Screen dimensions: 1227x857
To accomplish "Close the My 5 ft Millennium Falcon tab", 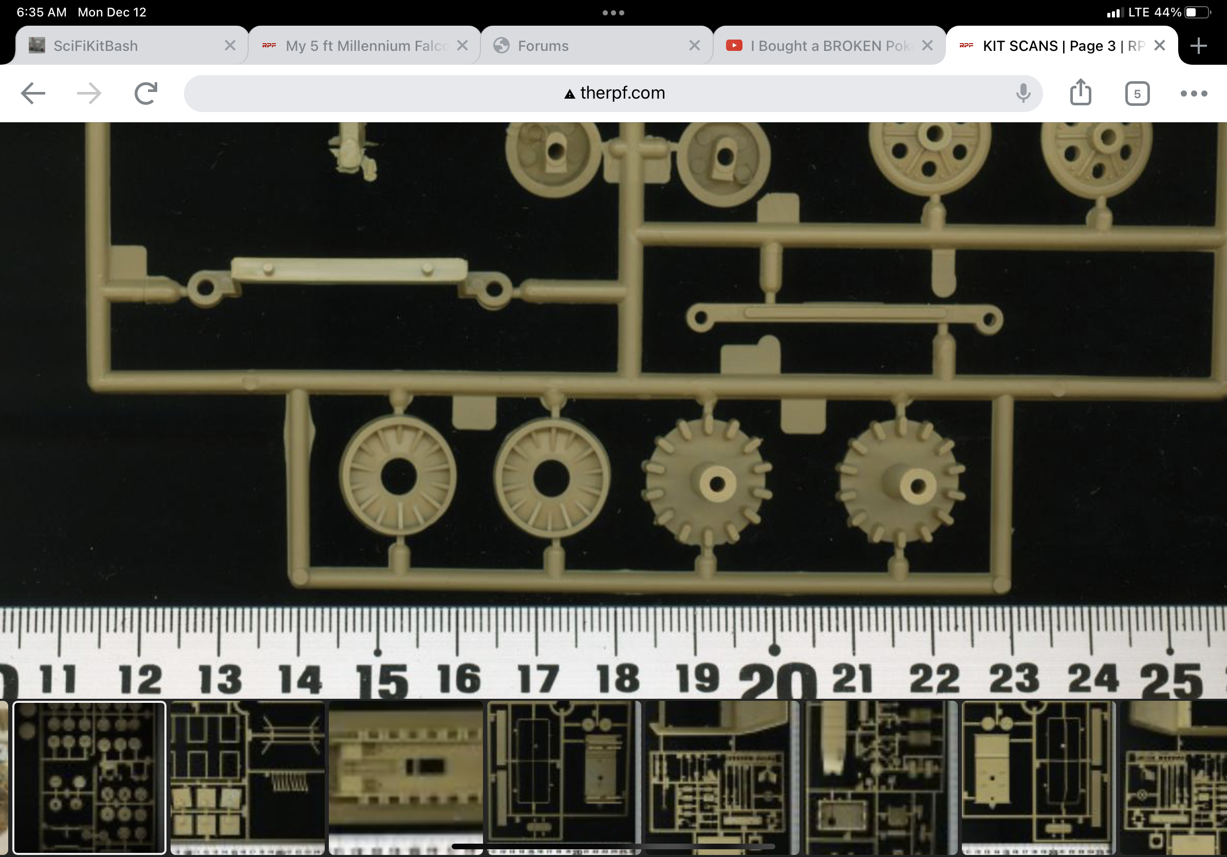I will [x=462, y=45].
